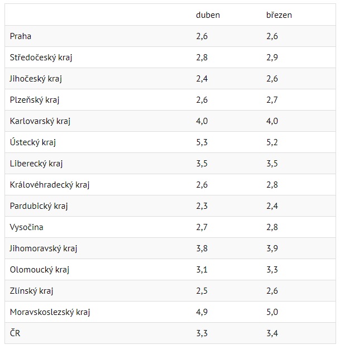
Task: Select Pardubický kraj duben value 2,3
Action: tap(202, 206)
